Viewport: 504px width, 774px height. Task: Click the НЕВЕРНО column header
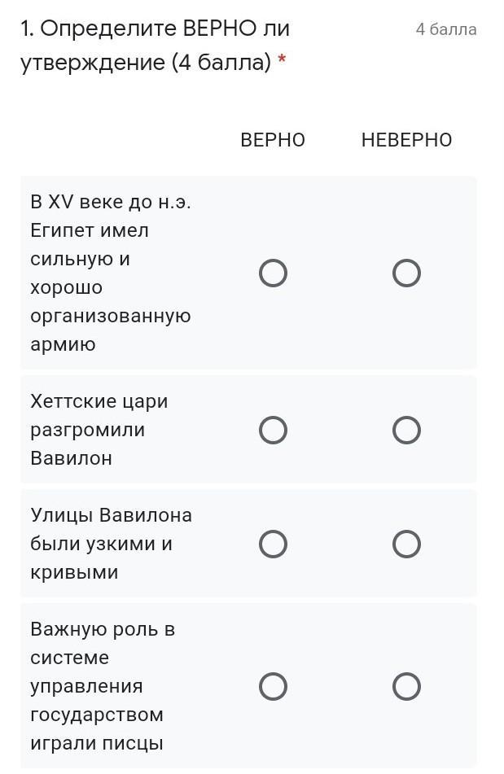[406, 140]
